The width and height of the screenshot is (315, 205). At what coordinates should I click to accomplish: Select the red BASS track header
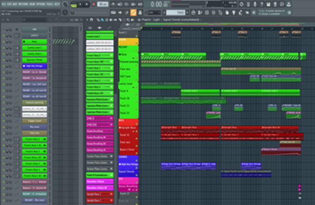click(x=128, y=122)
